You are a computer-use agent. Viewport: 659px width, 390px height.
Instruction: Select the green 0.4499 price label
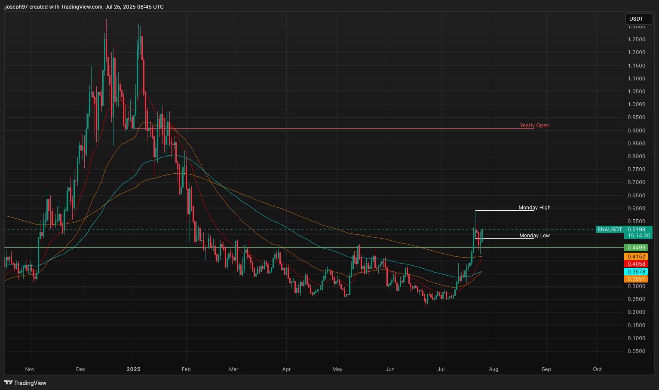[x=636, y=248]
